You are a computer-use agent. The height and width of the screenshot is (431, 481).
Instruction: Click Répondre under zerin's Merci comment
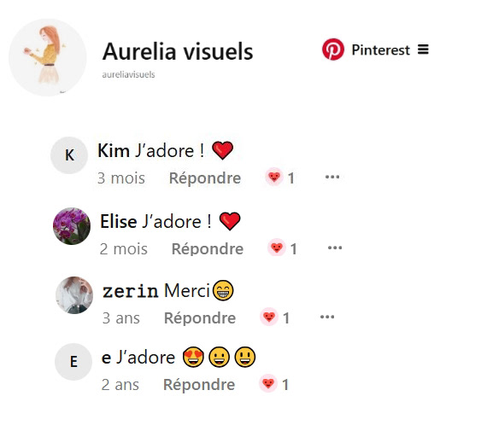200,317
